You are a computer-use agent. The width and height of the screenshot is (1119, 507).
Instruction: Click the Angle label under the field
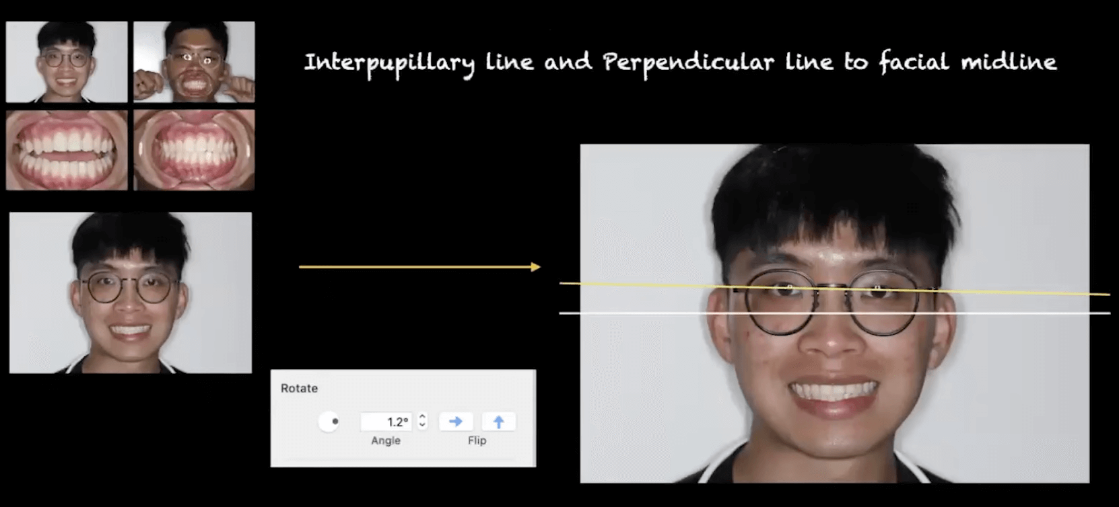pos(386,440)
